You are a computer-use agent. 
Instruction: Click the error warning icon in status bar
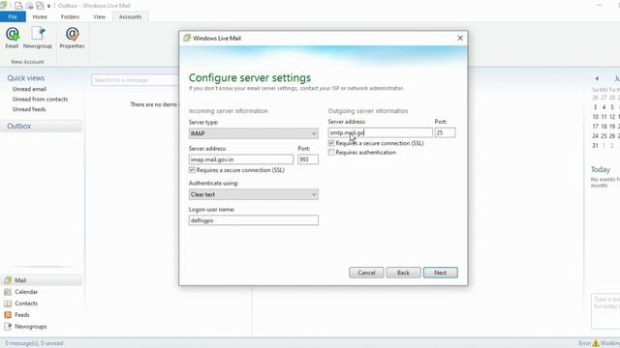click(596, 343)
